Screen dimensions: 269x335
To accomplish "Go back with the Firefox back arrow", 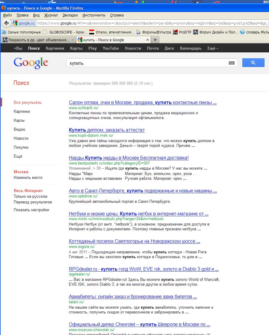I will point(7,23).
